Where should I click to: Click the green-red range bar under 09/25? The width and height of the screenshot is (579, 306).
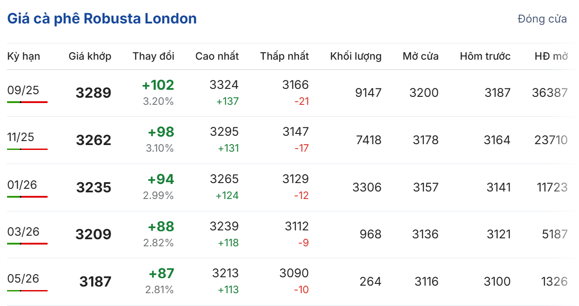pyautogui.click(x=27, y=102)
